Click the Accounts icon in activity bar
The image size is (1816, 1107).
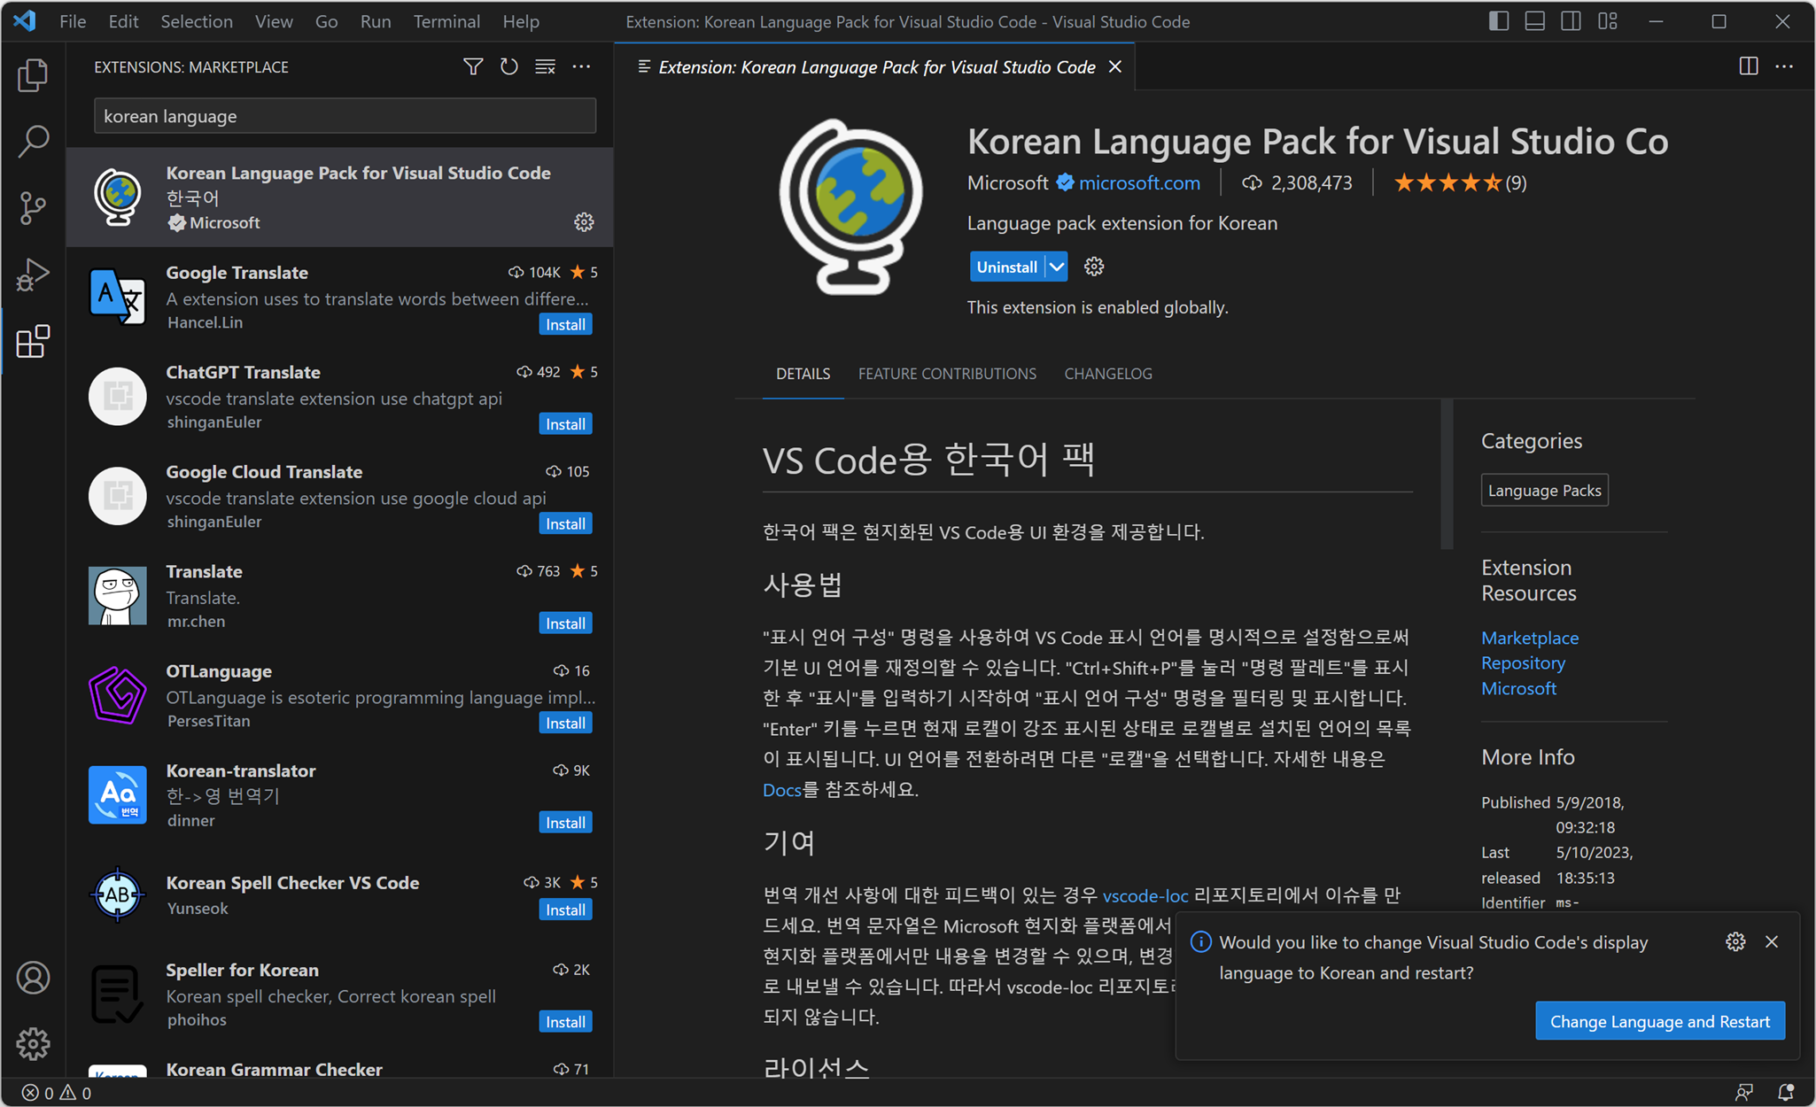pos(33,978)
